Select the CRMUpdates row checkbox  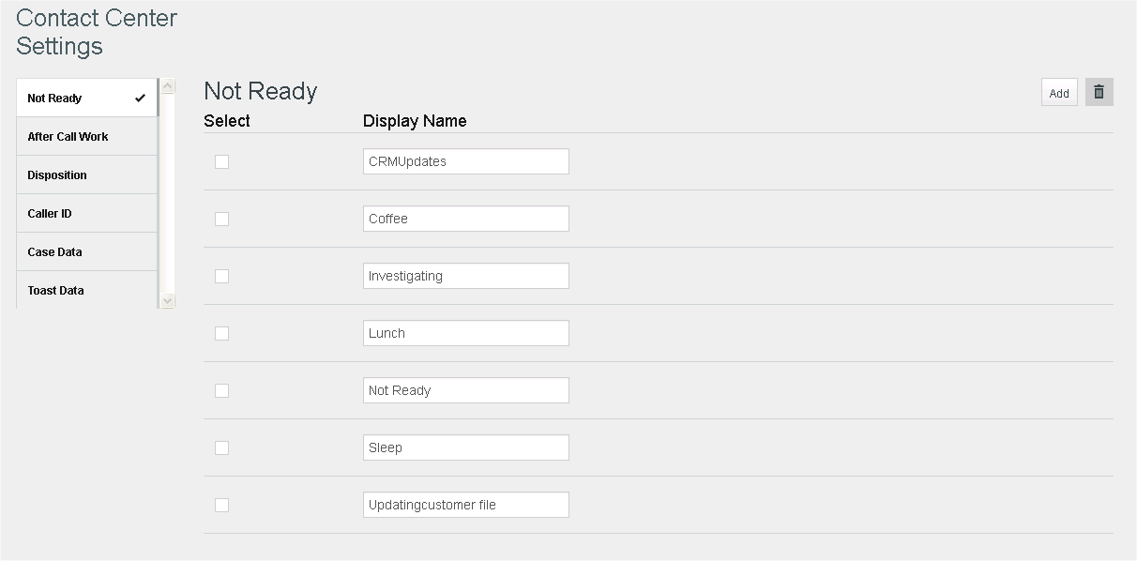pos(221,161)
